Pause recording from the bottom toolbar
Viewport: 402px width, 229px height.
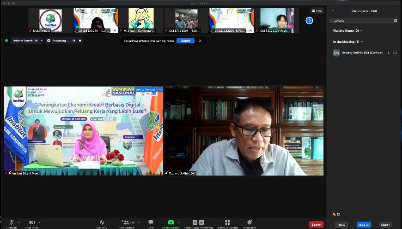click(x=195, y=223)
